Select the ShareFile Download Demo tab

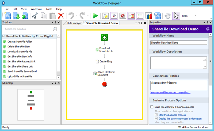(102, 23)
